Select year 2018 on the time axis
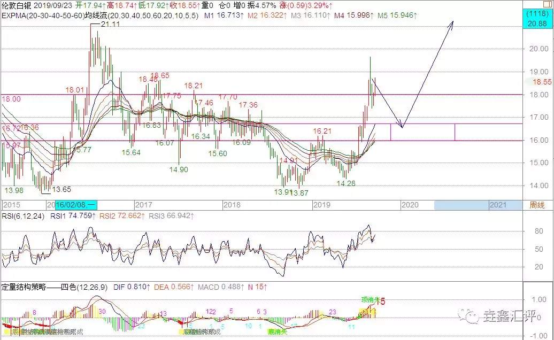Viewport: 554px width, 340px height. click(x=232, y=205)
